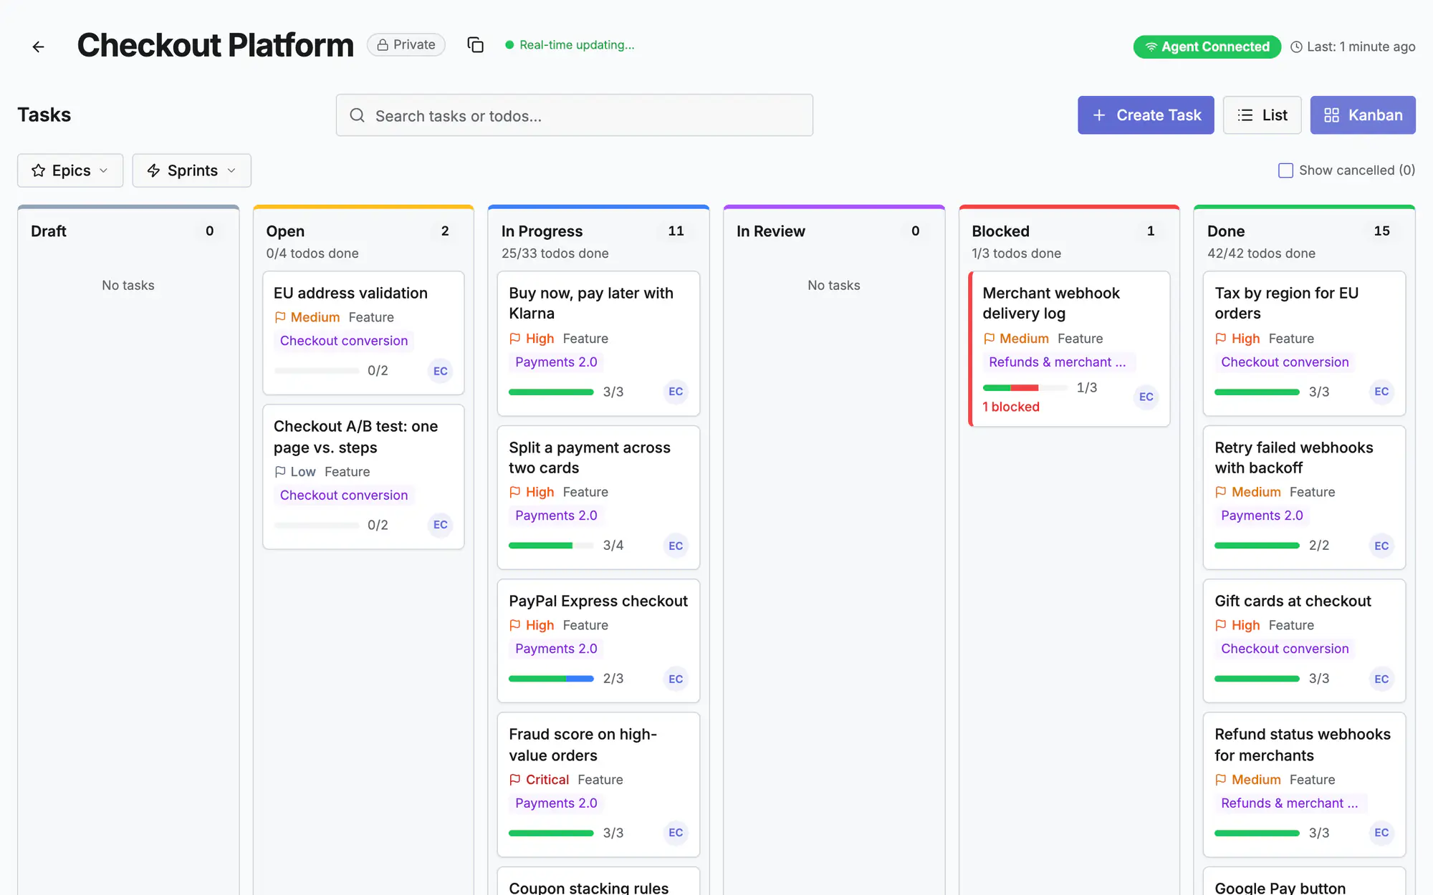Click progress bar on Klarna card
This screenshot has height=895, width=1433.
pos(551,392)
